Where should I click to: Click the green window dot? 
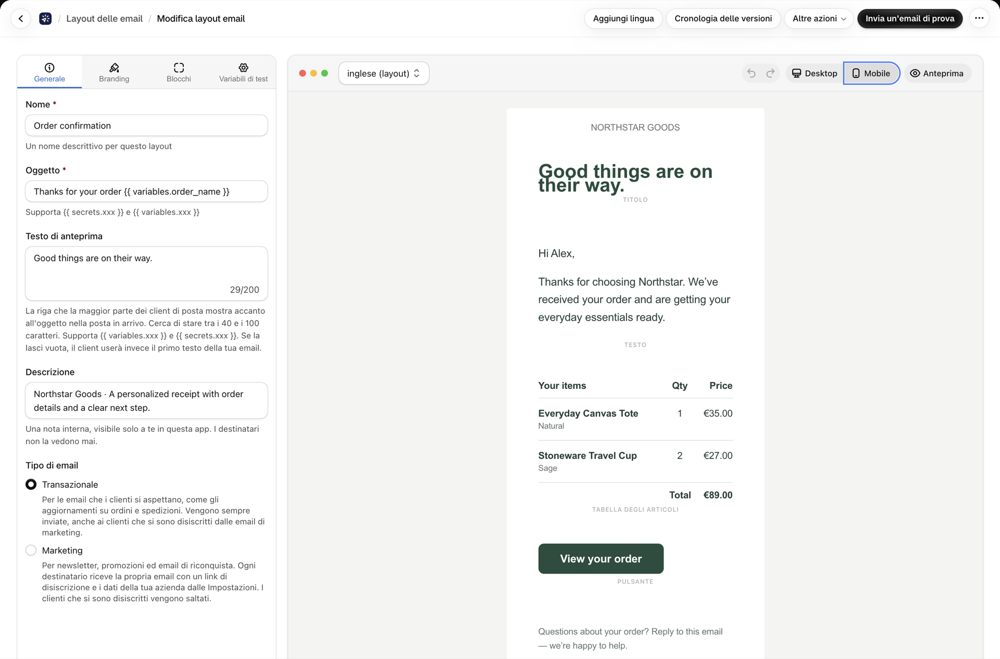(324, 73)
